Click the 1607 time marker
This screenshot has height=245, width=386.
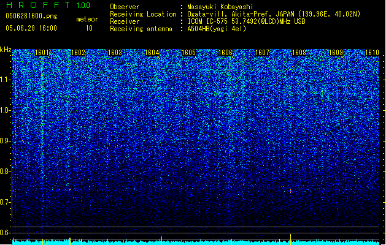point(263,53)
